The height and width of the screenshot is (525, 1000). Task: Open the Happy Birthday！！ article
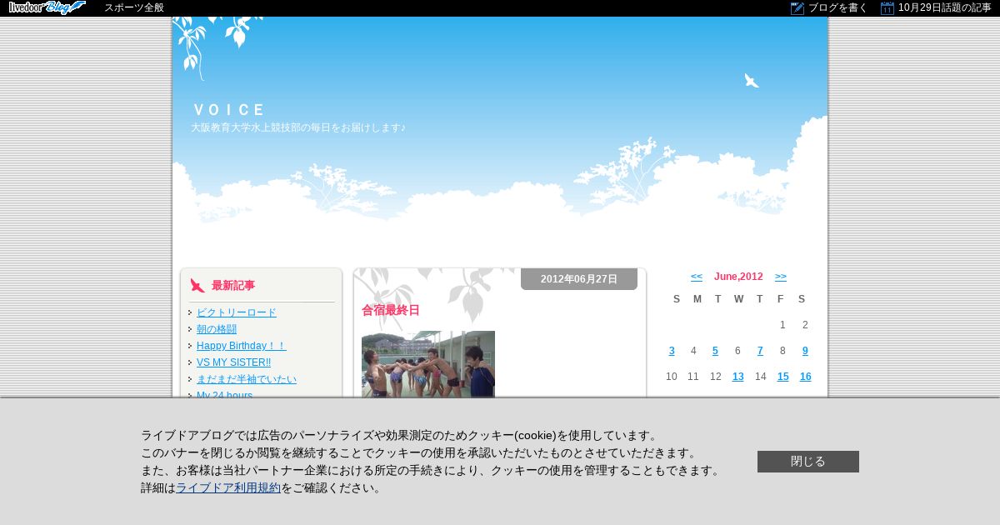point(242,346)
